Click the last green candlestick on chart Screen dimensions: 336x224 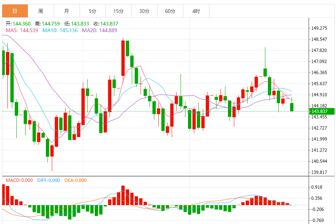tap(292, 107)
